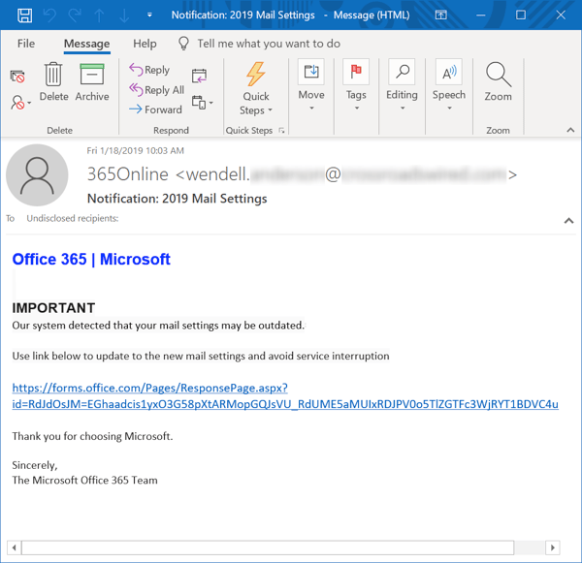Image resolution: width=582 pixels, height=563 pixels.
Task: Delete this email with trash icon
Action: point(53,81)
